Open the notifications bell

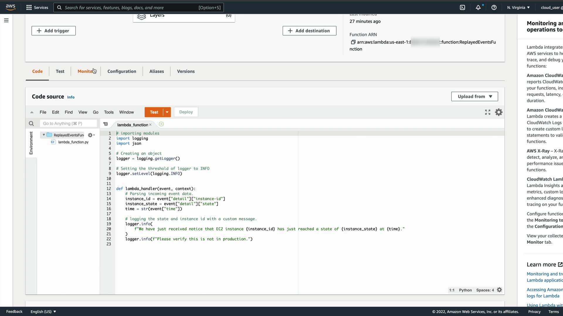pyautogui.click(x=478, y=8)
